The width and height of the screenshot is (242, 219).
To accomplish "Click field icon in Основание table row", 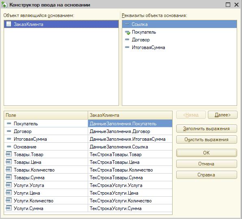I will click(9, 146).
